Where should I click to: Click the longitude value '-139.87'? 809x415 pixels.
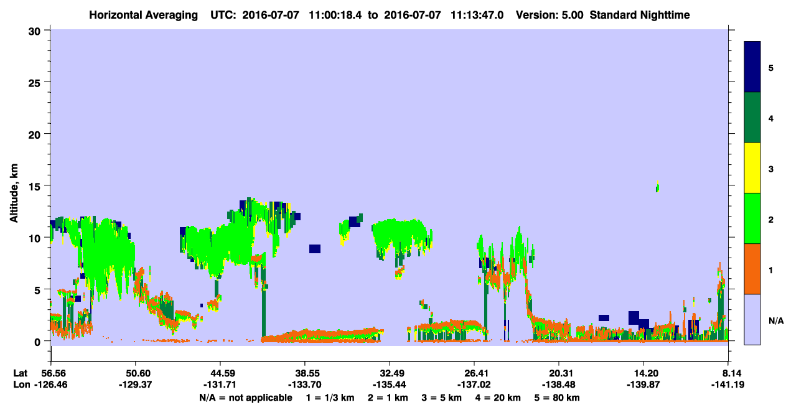click(x=643, y=385)
